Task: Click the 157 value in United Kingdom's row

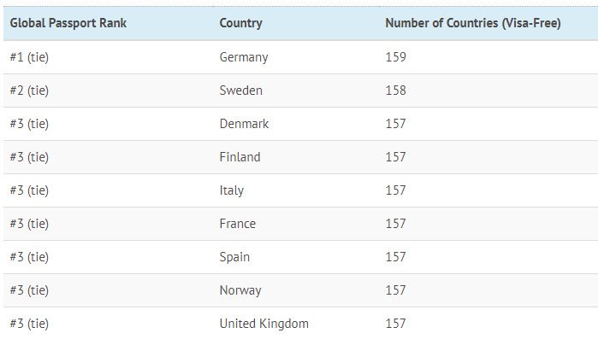Action: tap(395, 324)
